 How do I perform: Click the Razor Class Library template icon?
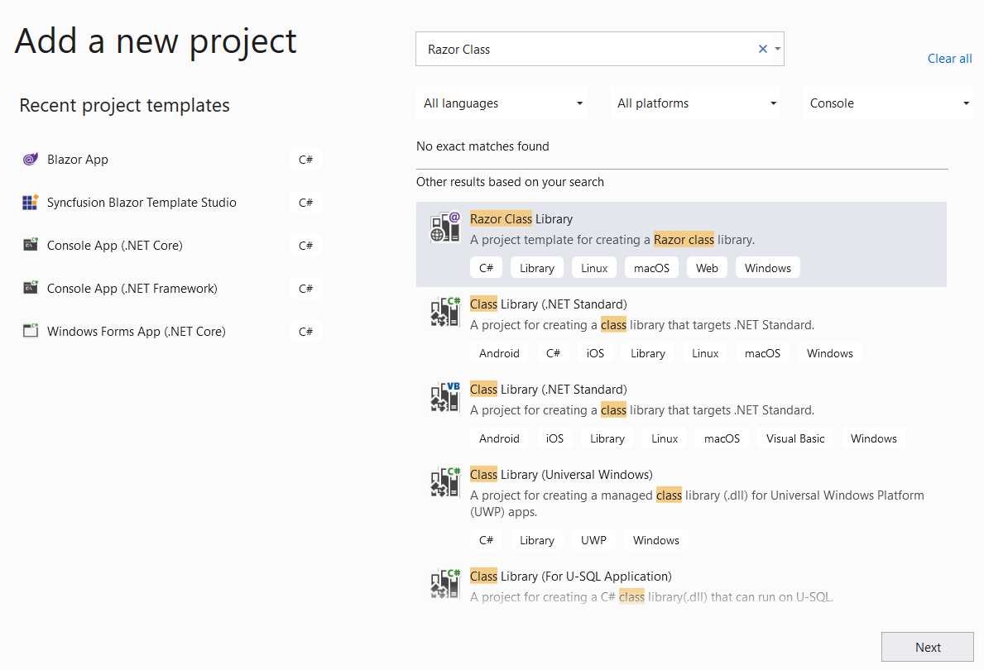click(x=445, y=227)
